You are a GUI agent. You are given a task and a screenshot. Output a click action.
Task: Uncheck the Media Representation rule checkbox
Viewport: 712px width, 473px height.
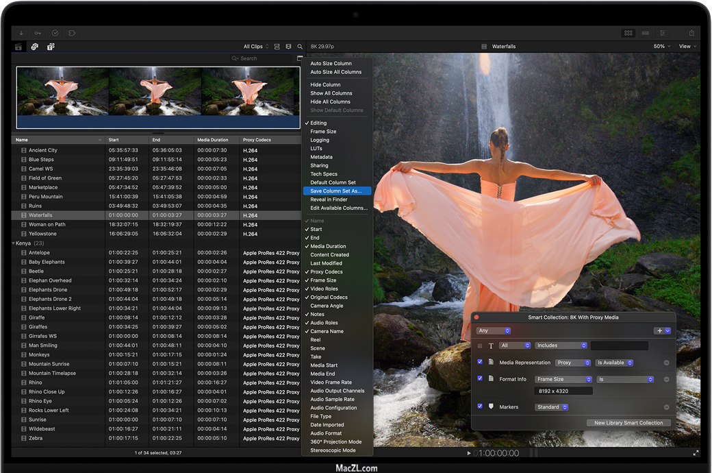480,362
